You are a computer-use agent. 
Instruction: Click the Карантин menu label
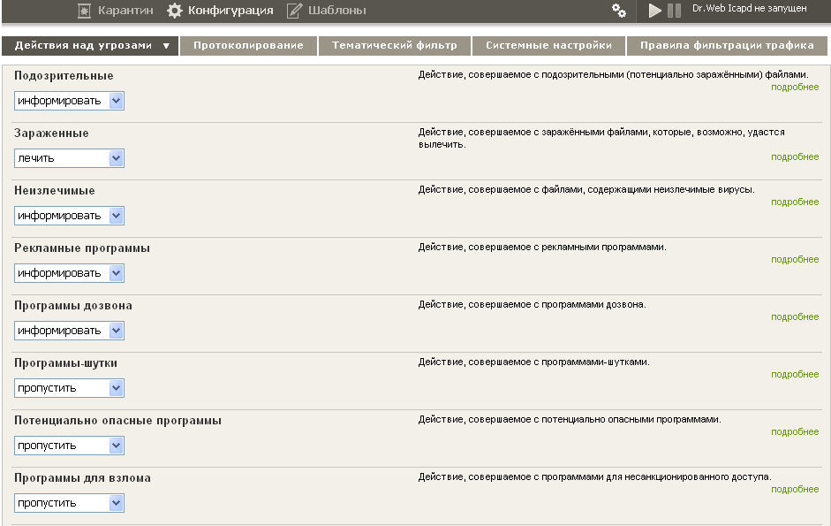(x=125, y=11)
